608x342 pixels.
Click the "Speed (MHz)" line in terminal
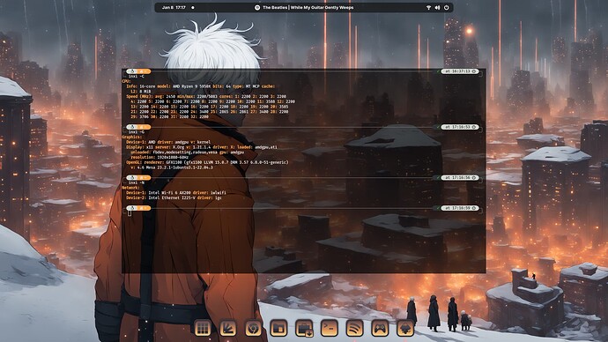[206, 97]
